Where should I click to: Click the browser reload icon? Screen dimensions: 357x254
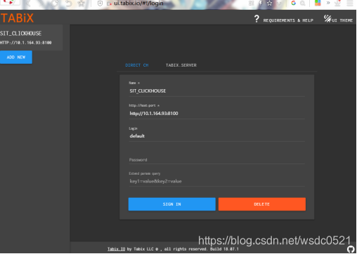pyautogui.click(x=54, y=4)
